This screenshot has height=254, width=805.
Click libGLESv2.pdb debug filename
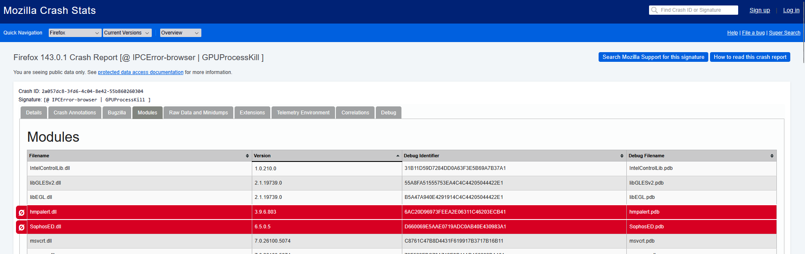(647, 183)
